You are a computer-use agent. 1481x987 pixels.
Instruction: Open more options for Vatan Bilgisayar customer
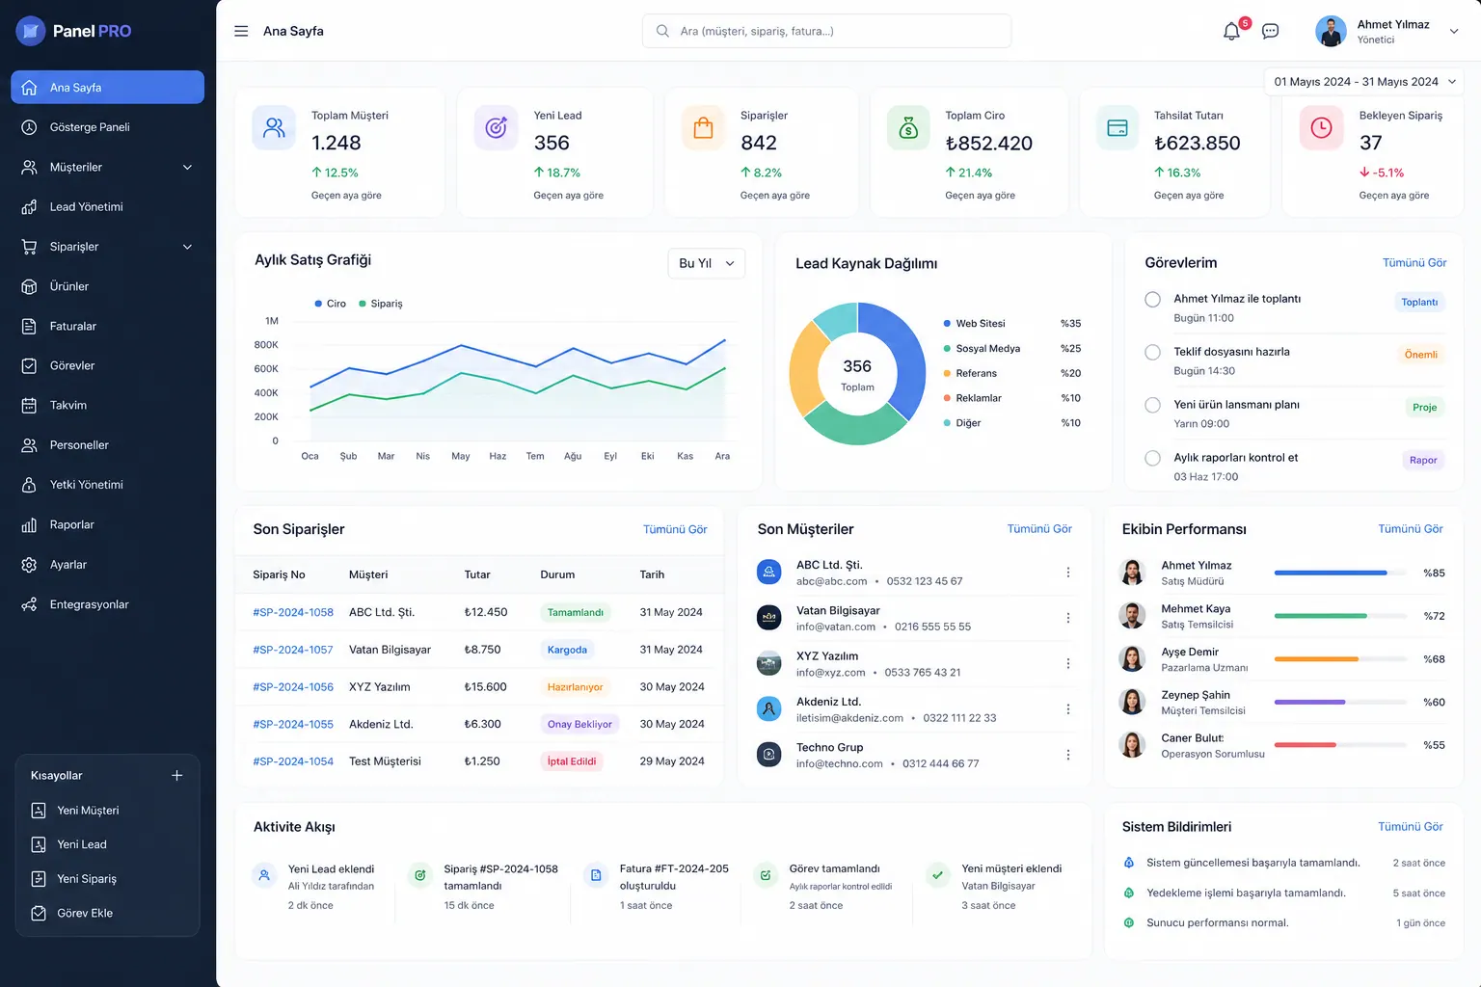1068,618
